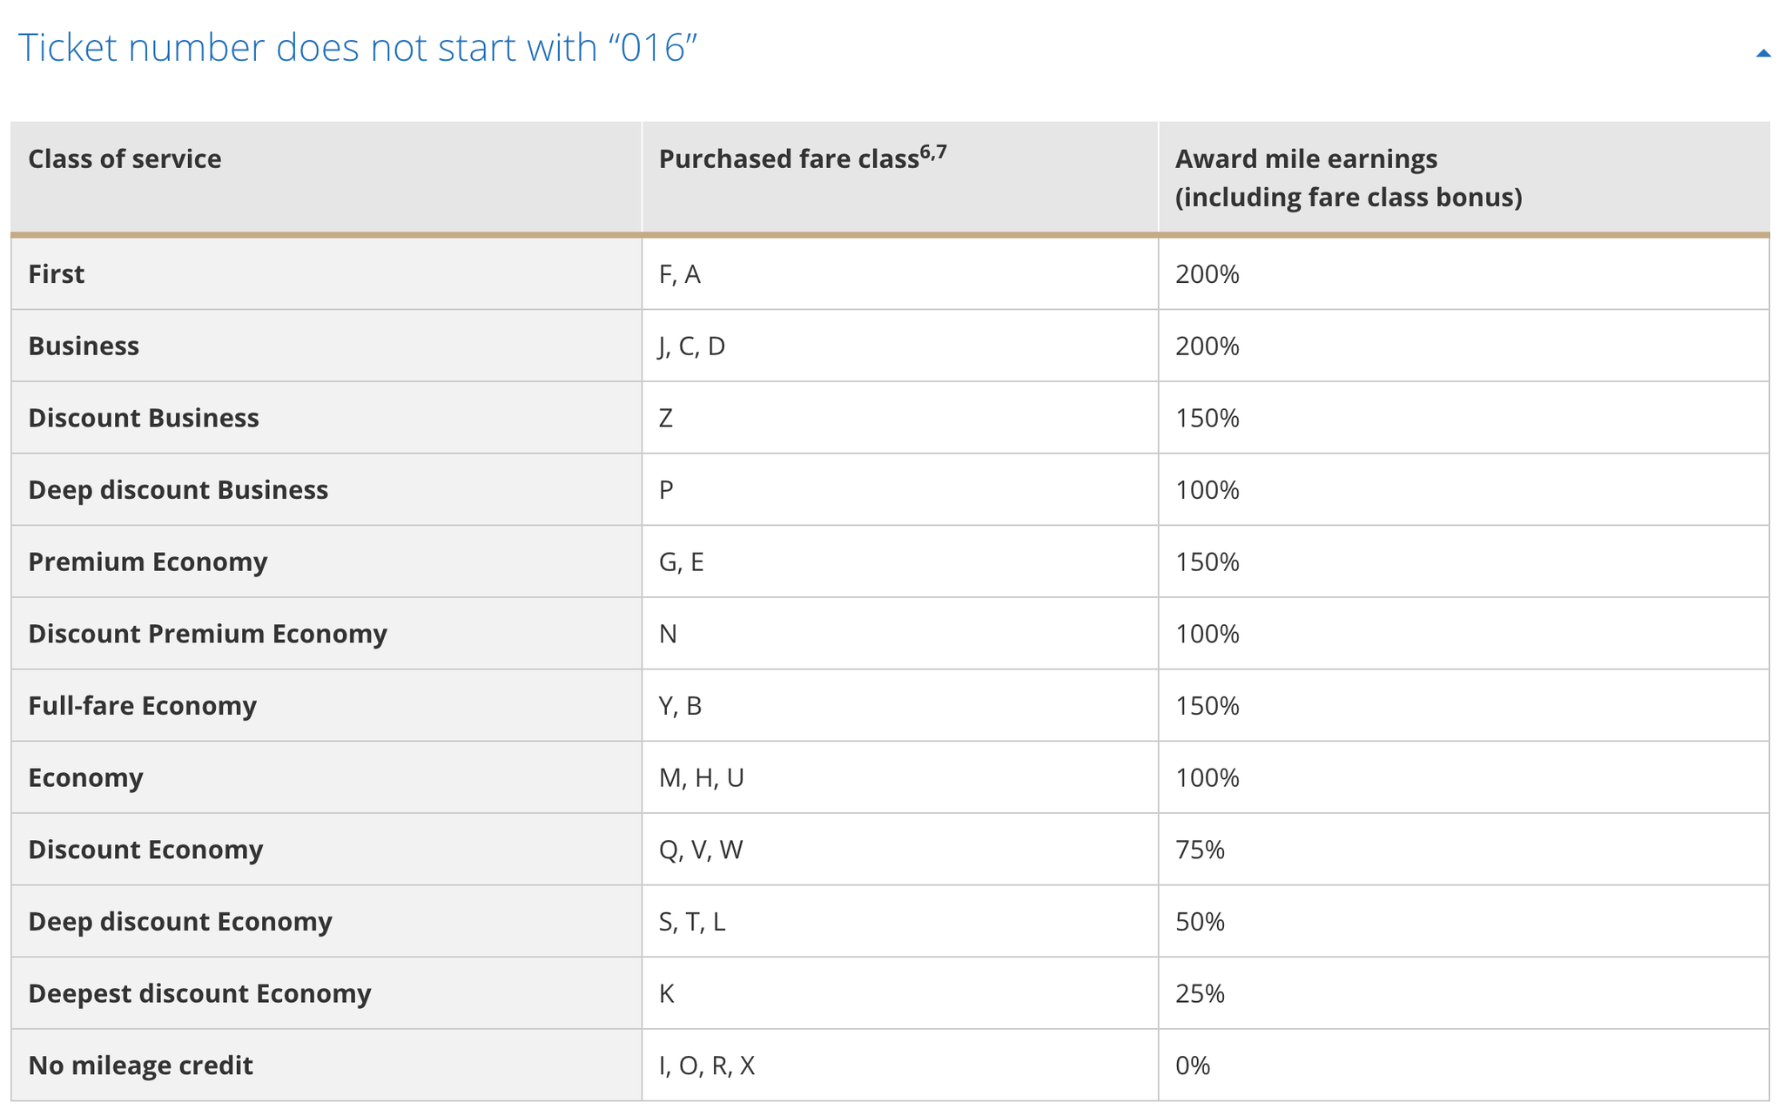Click fare classes 'I, O, R, X' cell
This screenshot has width=1783, height=1116.
point(707,1066)
